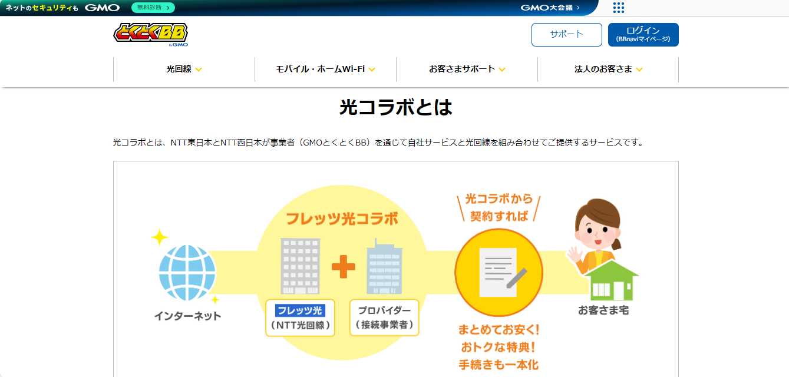The height and width of the screenshot is (377, 789).
Task: Click the サポート button
Action: click(x=566, y=35)
